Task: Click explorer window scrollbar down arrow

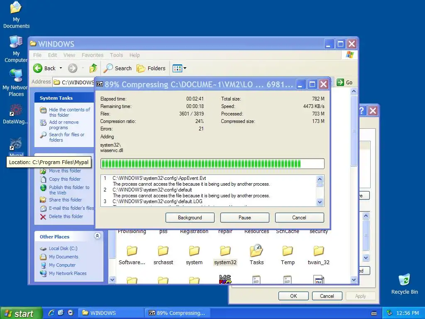Action: pyautogui.click(x=354, y=280)
